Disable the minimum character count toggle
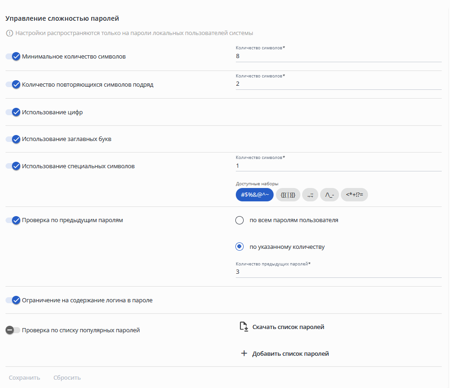Screen dimensions: 450x388 point(13,57)
